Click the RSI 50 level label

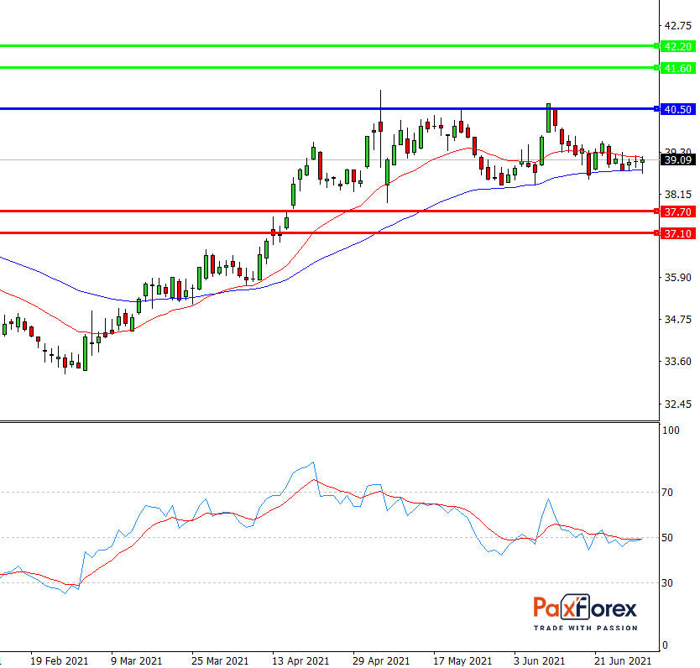667,538
